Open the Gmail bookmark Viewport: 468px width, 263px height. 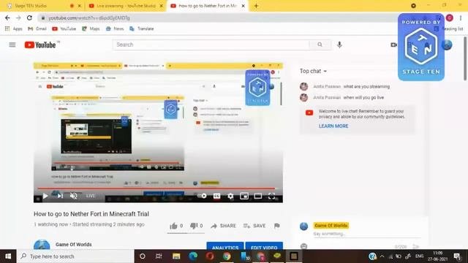click(x=37, y=28)
